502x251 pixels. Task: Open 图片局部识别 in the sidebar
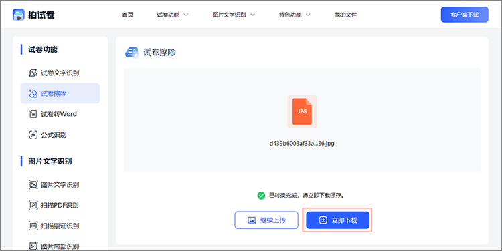pyautogui.click(x=60, y=246)
